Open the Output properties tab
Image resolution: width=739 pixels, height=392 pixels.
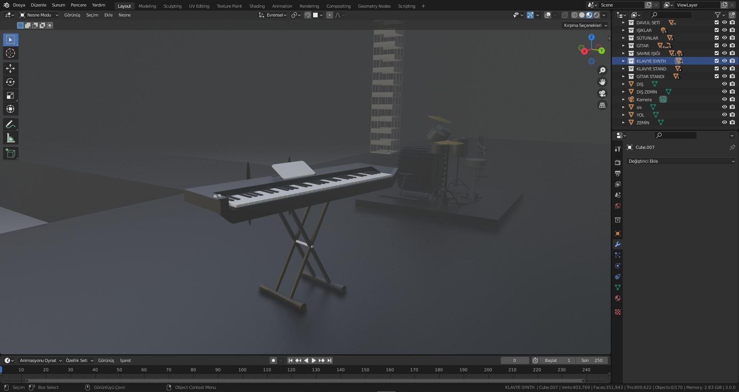pos(618,173)
